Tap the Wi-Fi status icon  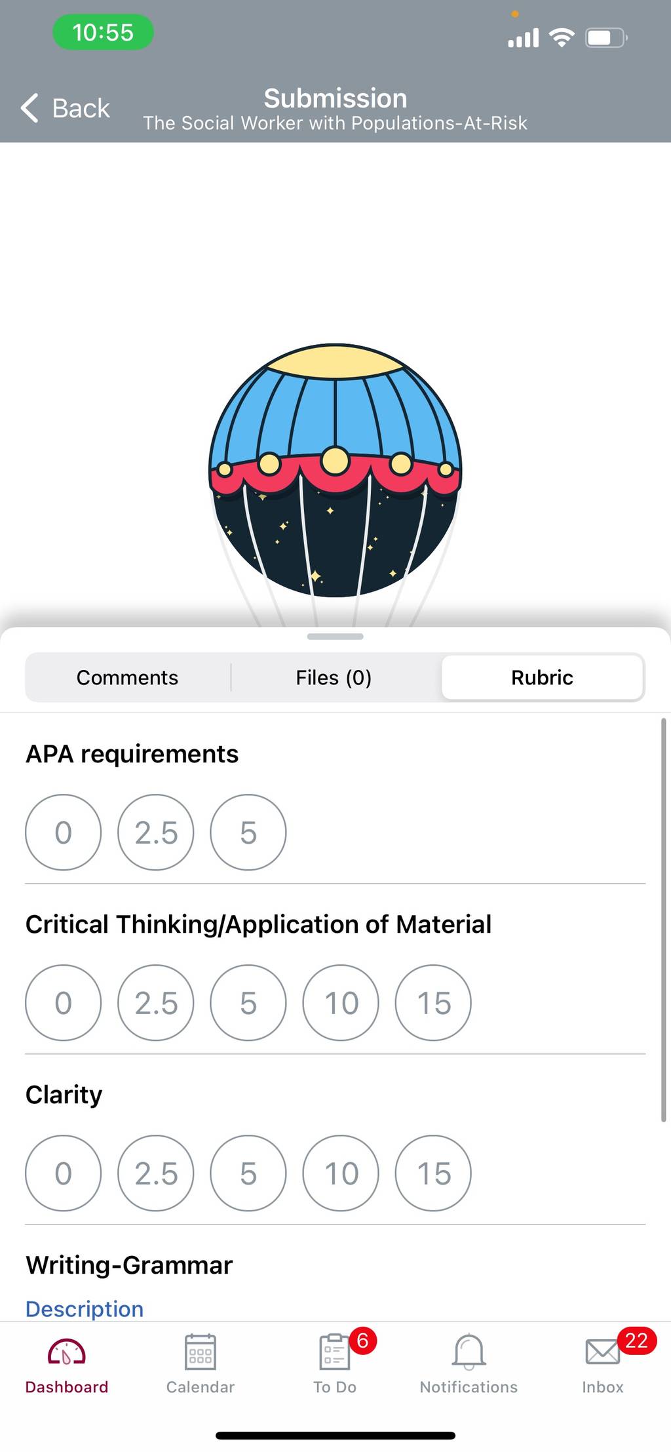[562, 38]
